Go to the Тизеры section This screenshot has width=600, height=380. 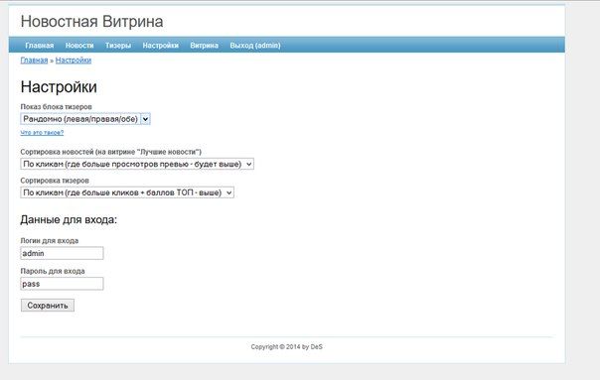118,46
